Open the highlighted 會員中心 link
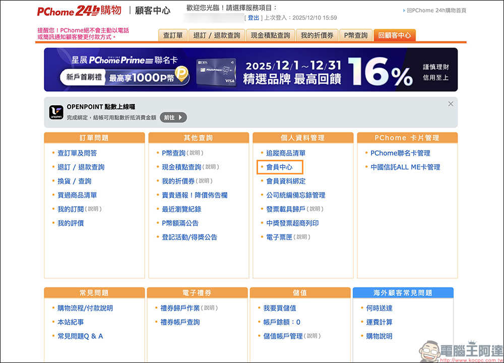Screen dimensions: 504x363 click(280, 167)
